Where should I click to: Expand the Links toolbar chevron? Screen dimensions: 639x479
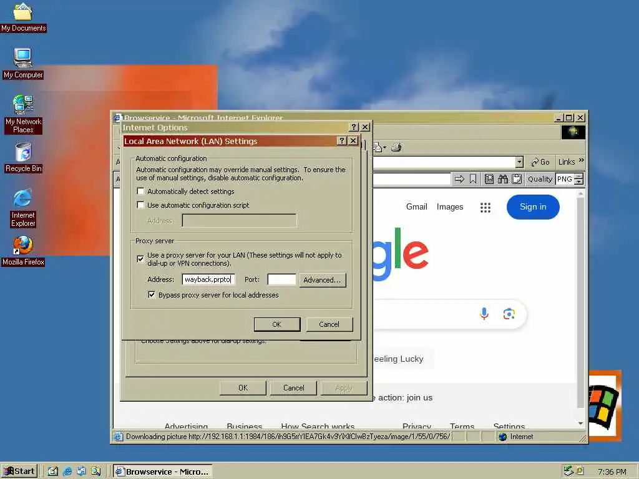(x=581, y=160)
